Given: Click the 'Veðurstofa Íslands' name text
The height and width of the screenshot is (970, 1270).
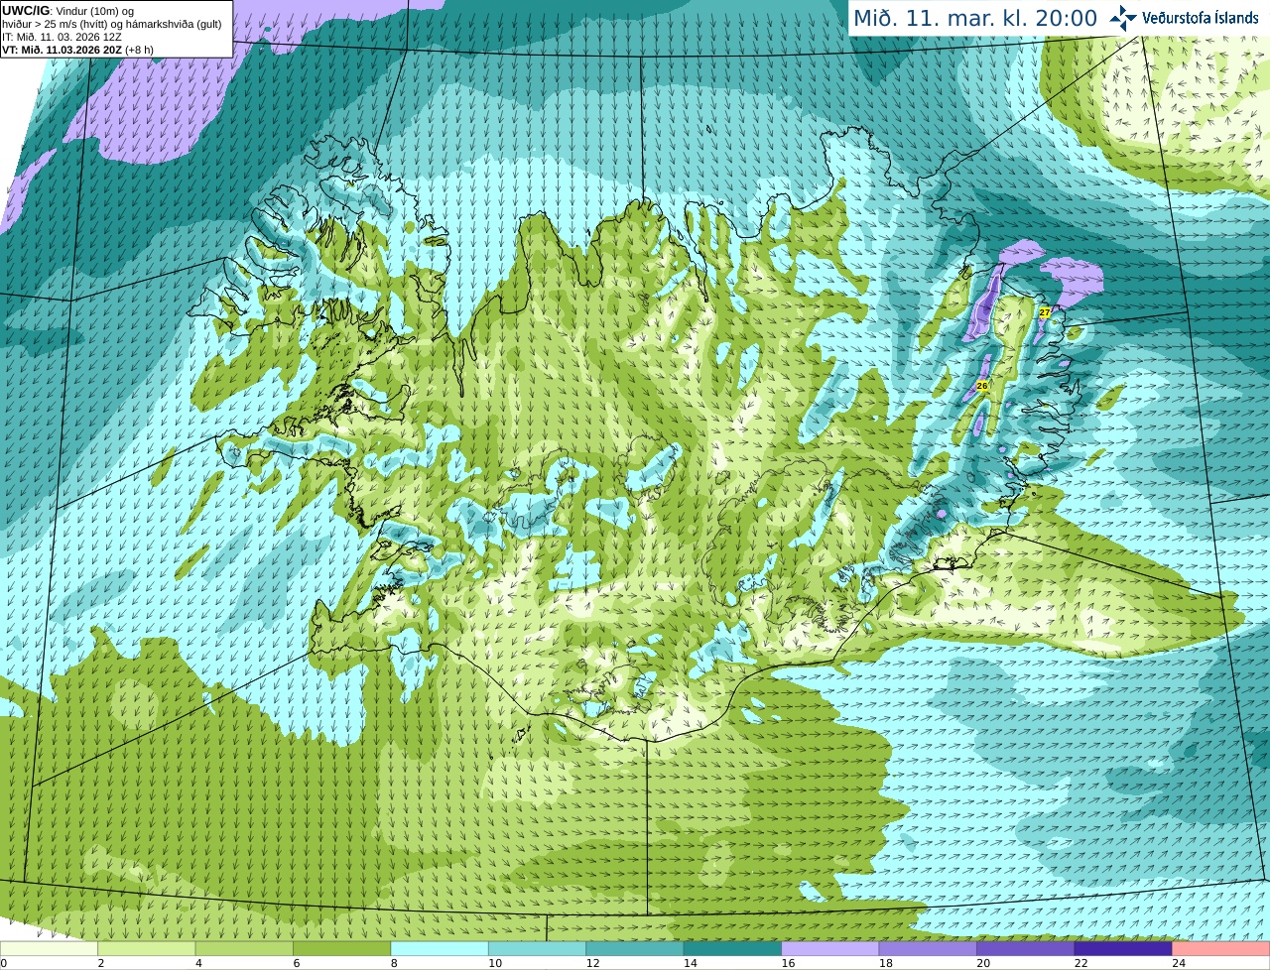Looking at the screenshot, I should tap(1201, 18).
